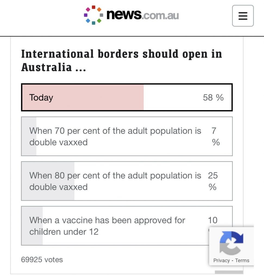The image size is (264, 279).
Task: Click the 58 % result figure
Action: click(x=213, y=98)
